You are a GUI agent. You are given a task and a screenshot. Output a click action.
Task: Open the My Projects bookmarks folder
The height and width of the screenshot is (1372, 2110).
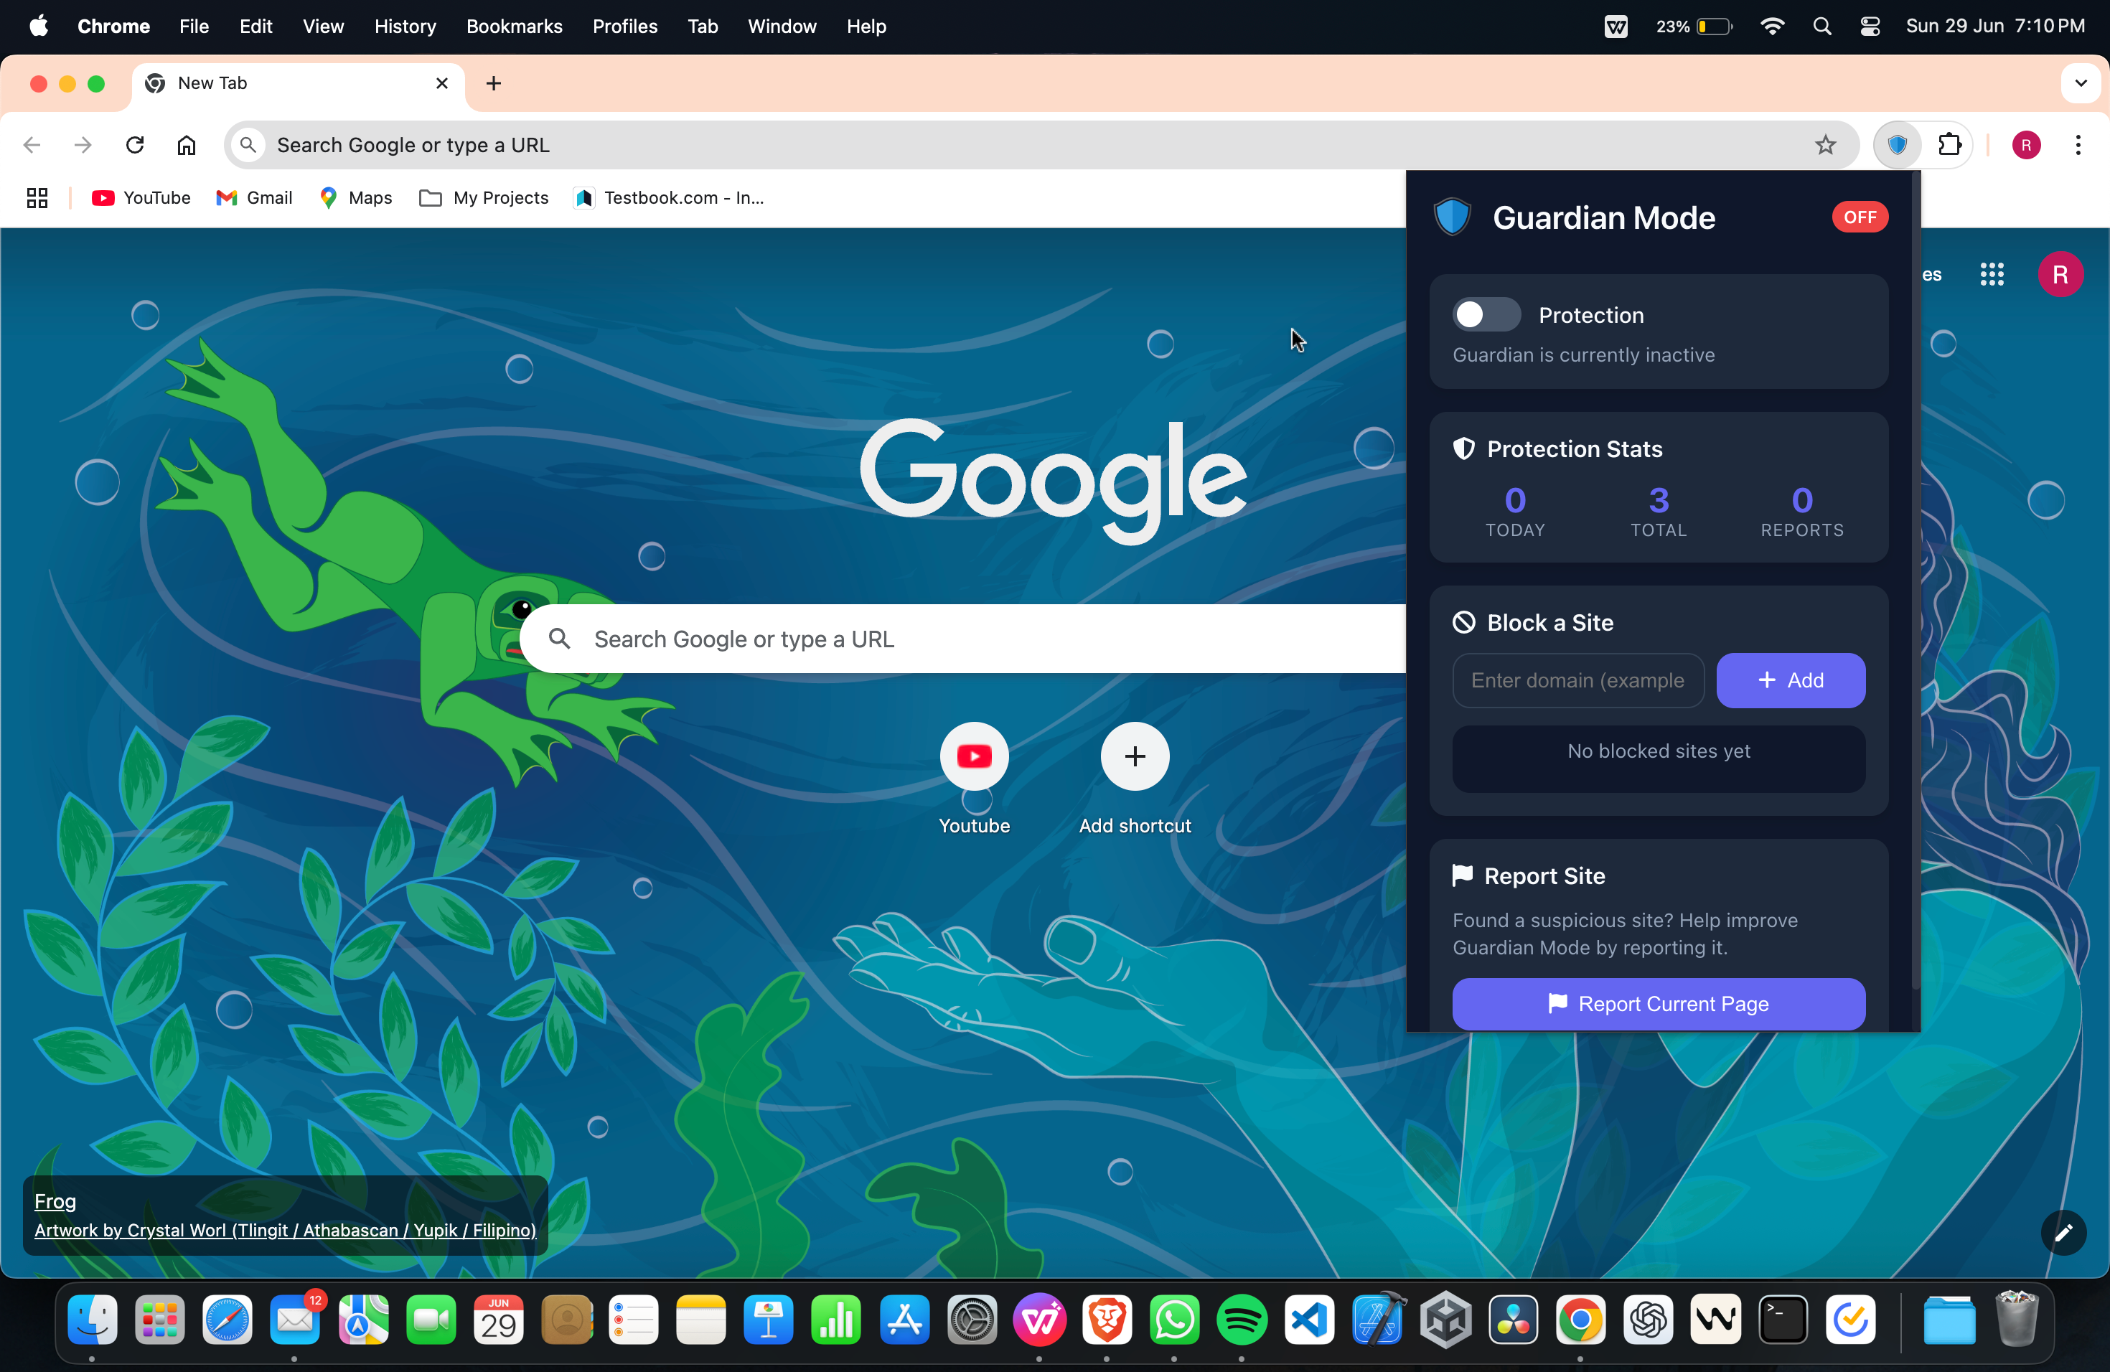tap(484, 197)
